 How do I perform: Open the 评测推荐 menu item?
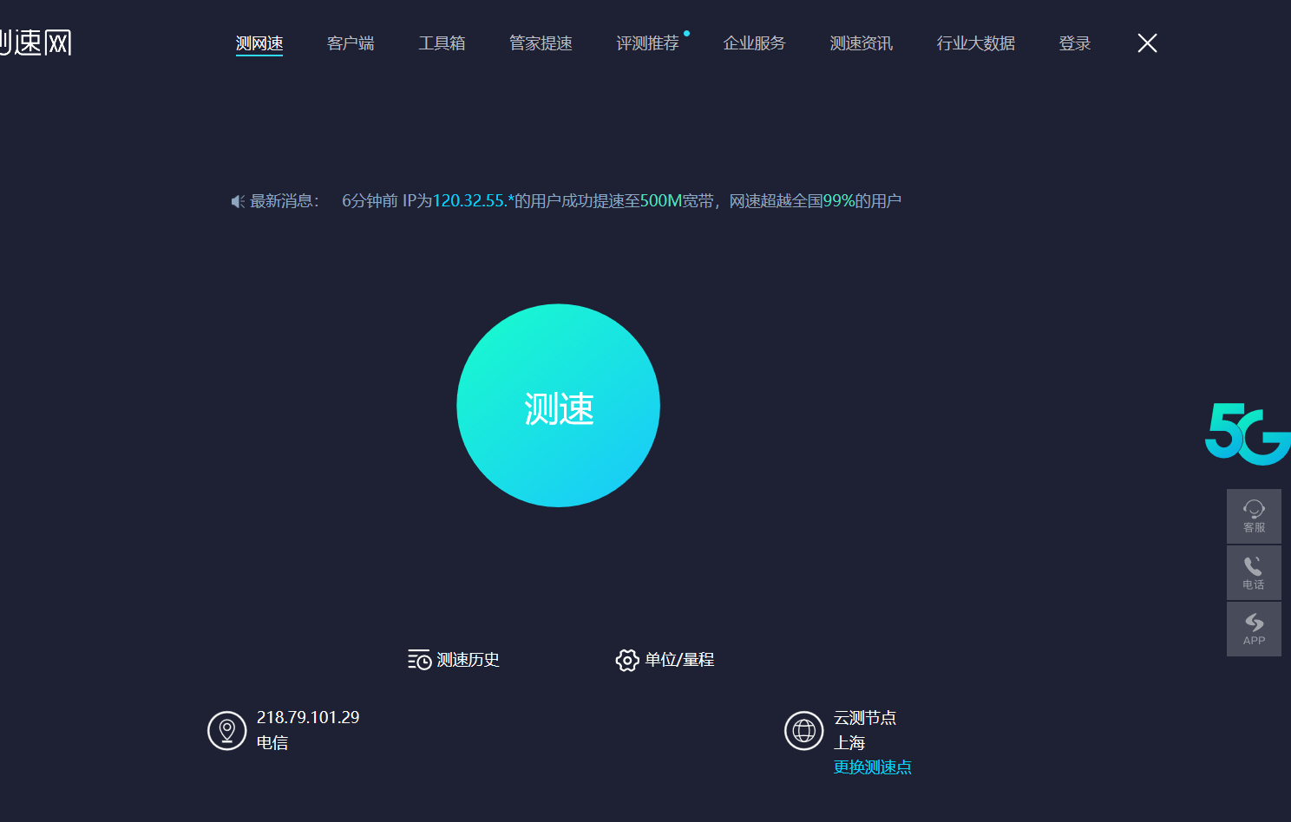(x=647, y=43)
